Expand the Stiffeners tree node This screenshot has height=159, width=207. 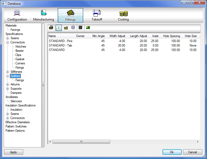tap(8, 72)
